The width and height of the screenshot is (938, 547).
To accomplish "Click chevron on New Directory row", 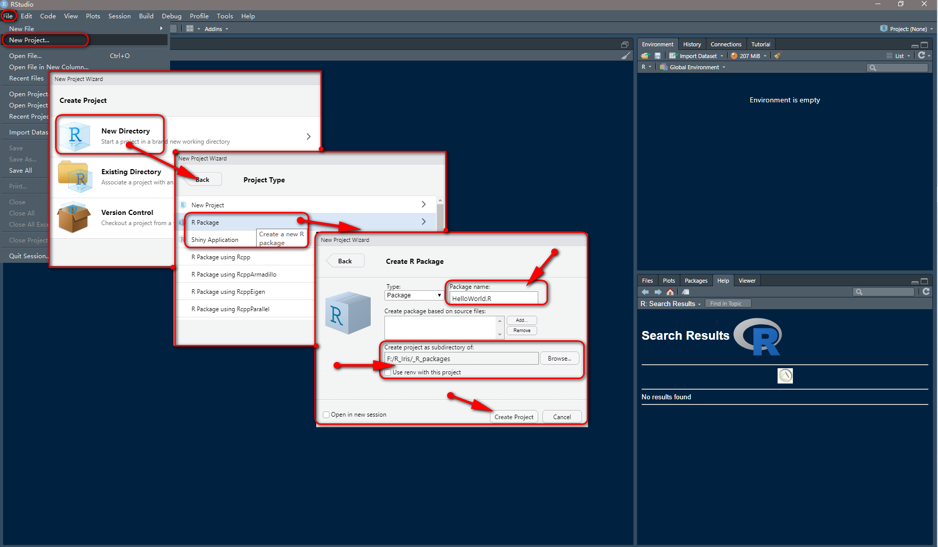I will tap(309, 136).
